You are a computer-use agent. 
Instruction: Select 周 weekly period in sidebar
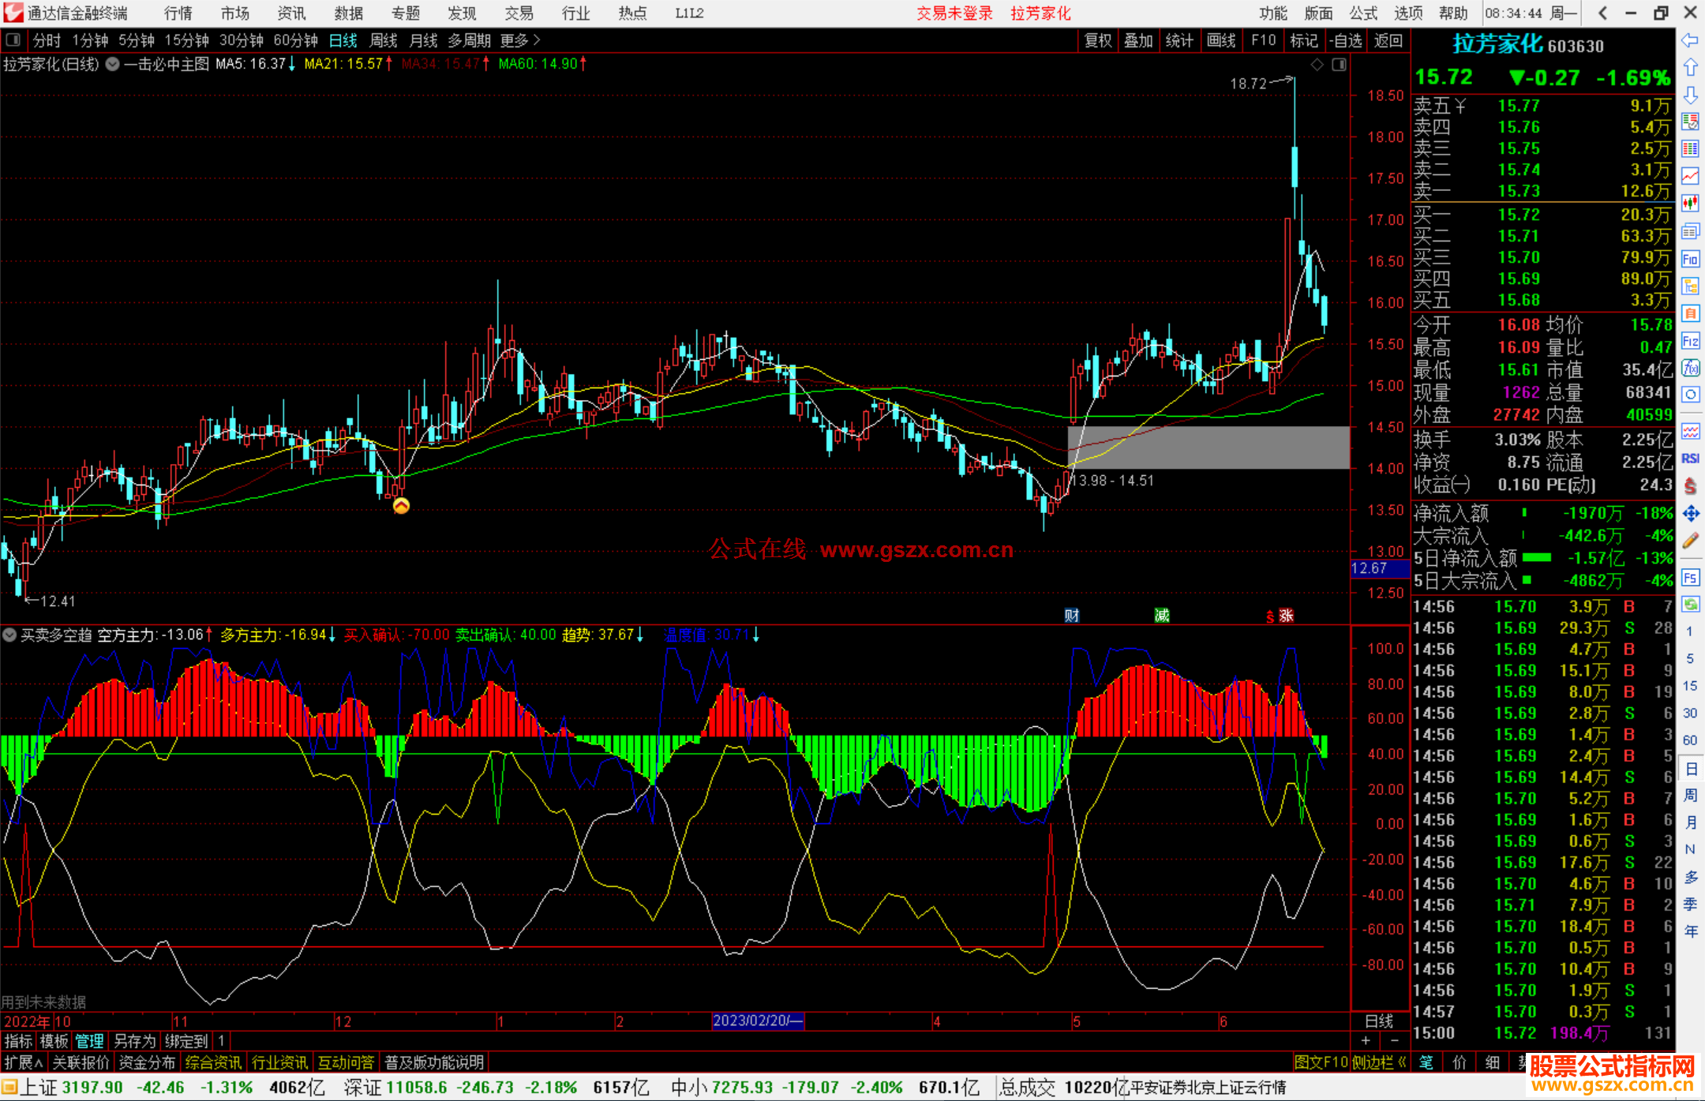click(1690, 795)
